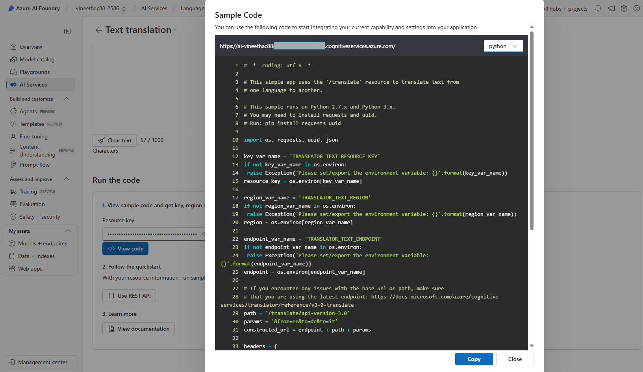
Task: Click the feedback megaphone icon
Action: (611, 8)
